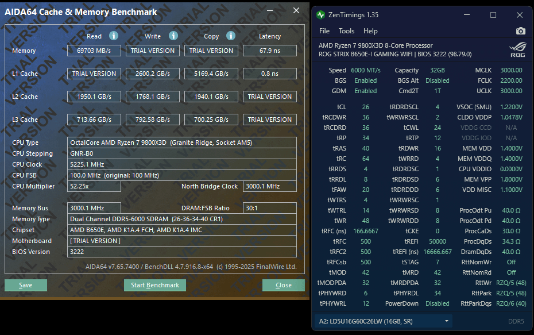534x335 pixels.
Task: Click the GDM Enabled value
Action: (x=366, y=91)
